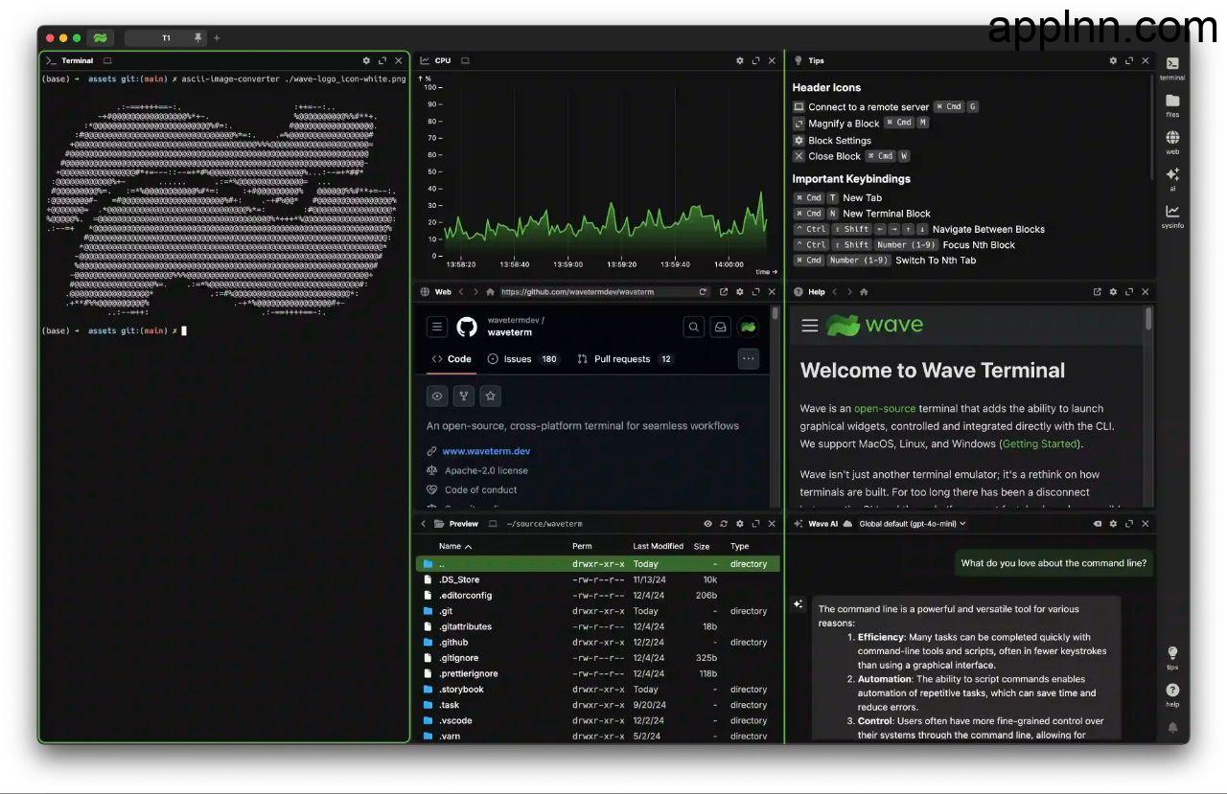This screenshot has height=794, width=1227.
Task: Click the connection icon in CPU block header
Action: tap(465, 60)
